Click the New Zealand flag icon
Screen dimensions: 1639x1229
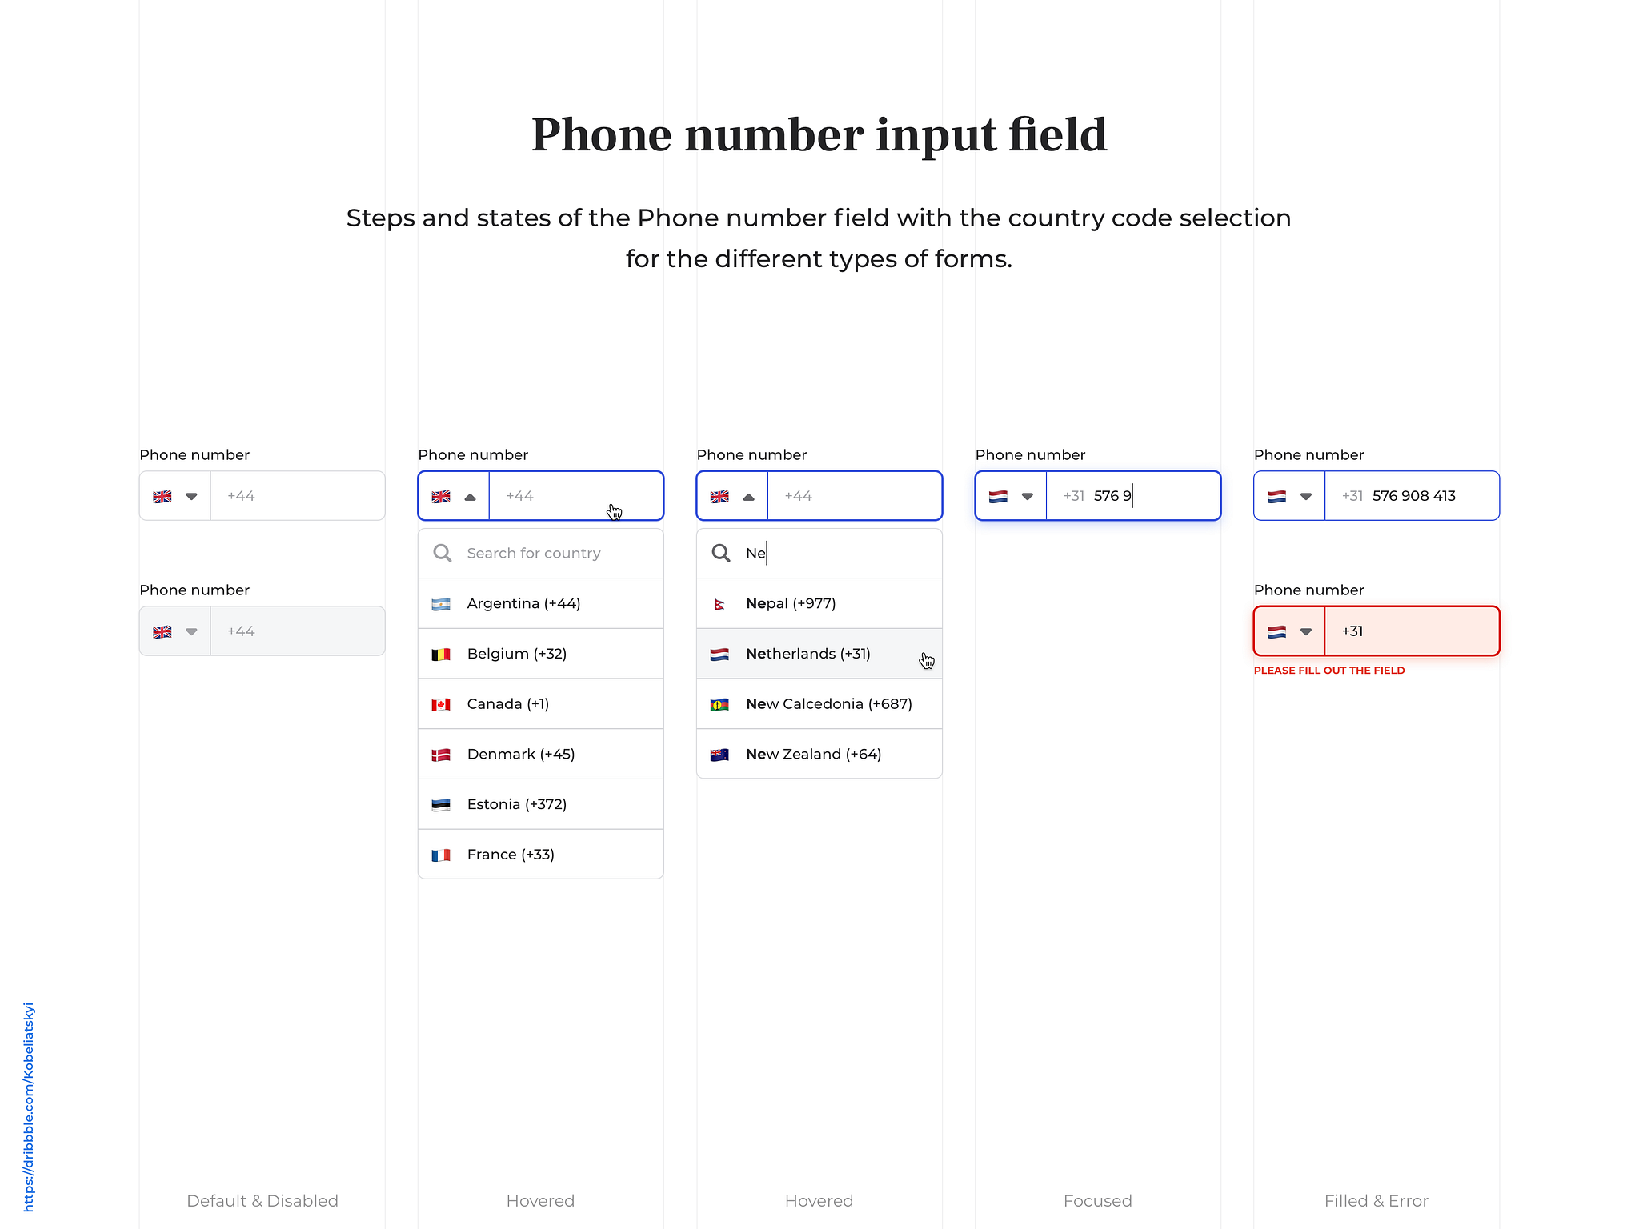[719, 755]
